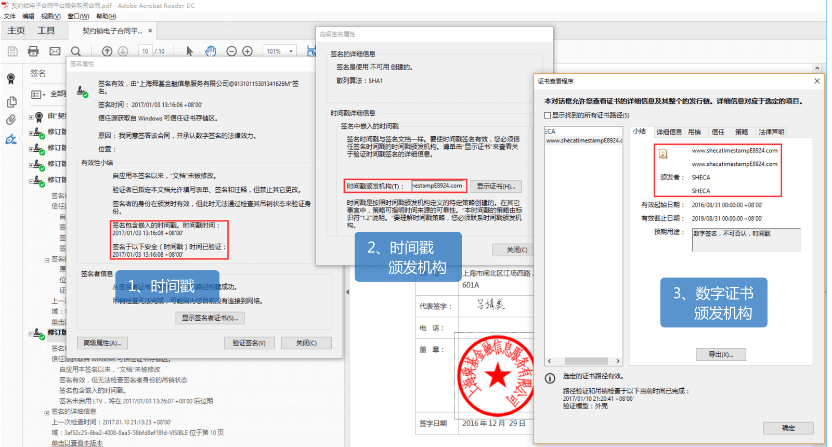Click the envelope email icon

point(55,51)
